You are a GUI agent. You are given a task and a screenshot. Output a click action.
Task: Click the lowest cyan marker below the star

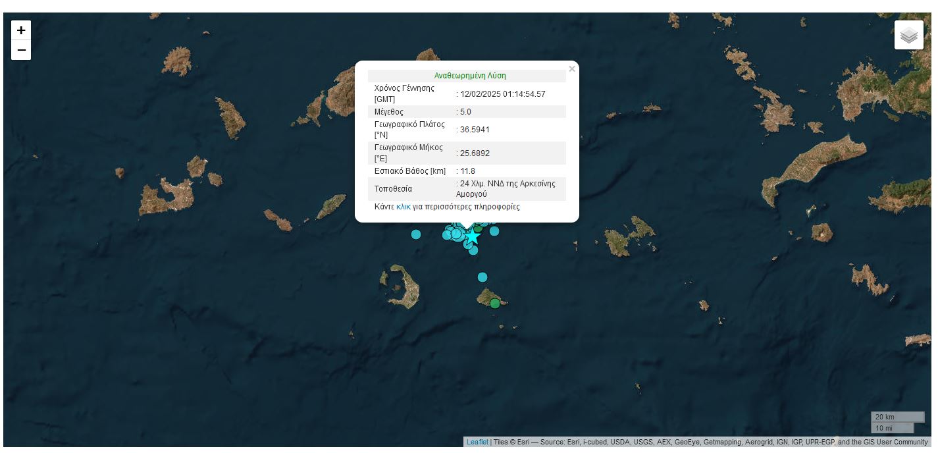[x=473, y=250]
